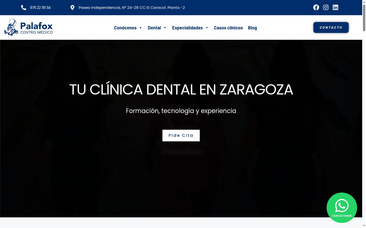Click the page vertical scrollbar thumb
The image size is (366, 228).
[364, 18]
